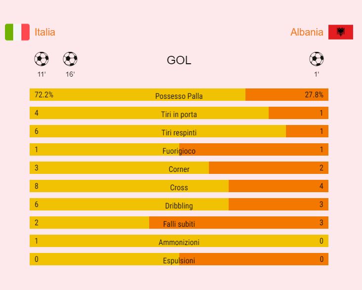Click Albania's 27.8% possession value
The height and width of the screenshot is (290, 362).
[314, 95]
